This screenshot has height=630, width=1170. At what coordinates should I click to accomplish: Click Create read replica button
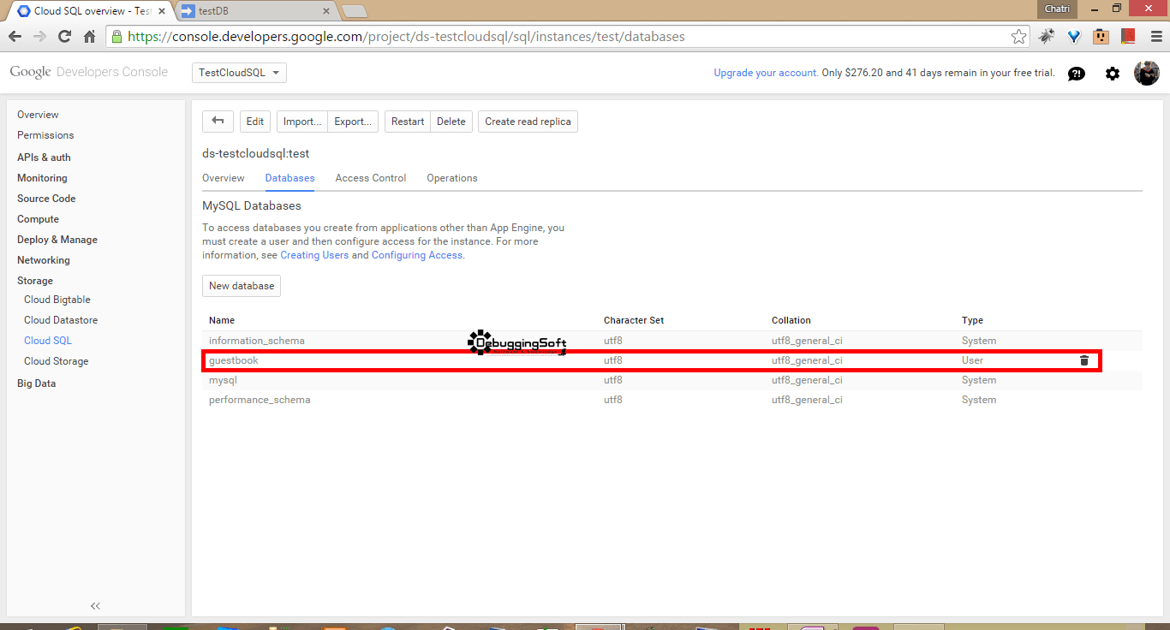pyautogui.click(x=528, y=122)
